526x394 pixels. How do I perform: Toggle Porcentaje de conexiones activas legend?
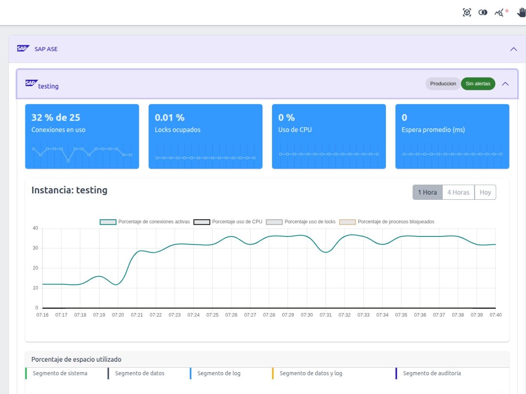pyautogui.click(x=145, y=222)
